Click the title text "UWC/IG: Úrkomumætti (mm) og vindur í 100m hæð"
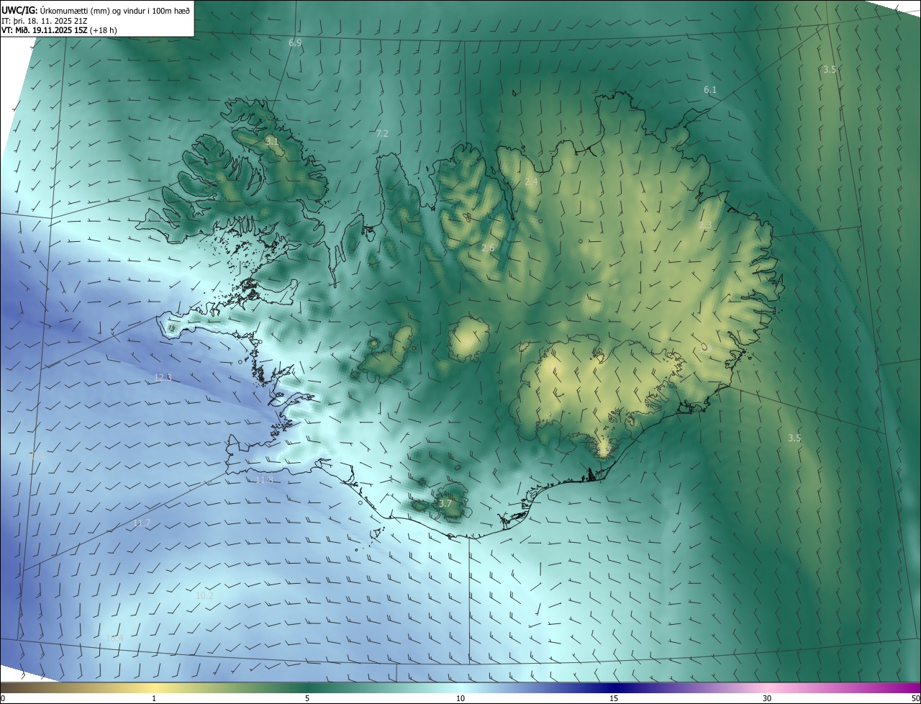The image size is (921, 704). [x=96, y=10]
